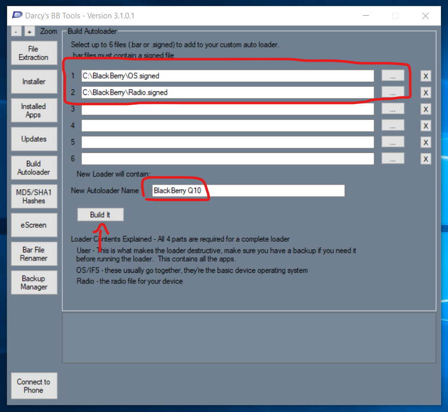Open the File Extraction section

[34, 53]
